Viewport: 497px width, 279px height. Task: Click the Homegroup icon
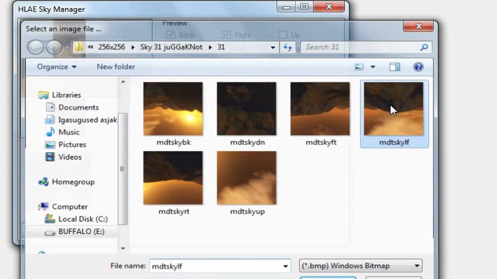tap(44, 182)
